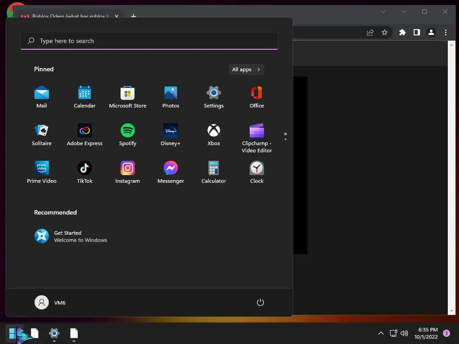
Task: Open the Clock app
Action: (257, 172)
